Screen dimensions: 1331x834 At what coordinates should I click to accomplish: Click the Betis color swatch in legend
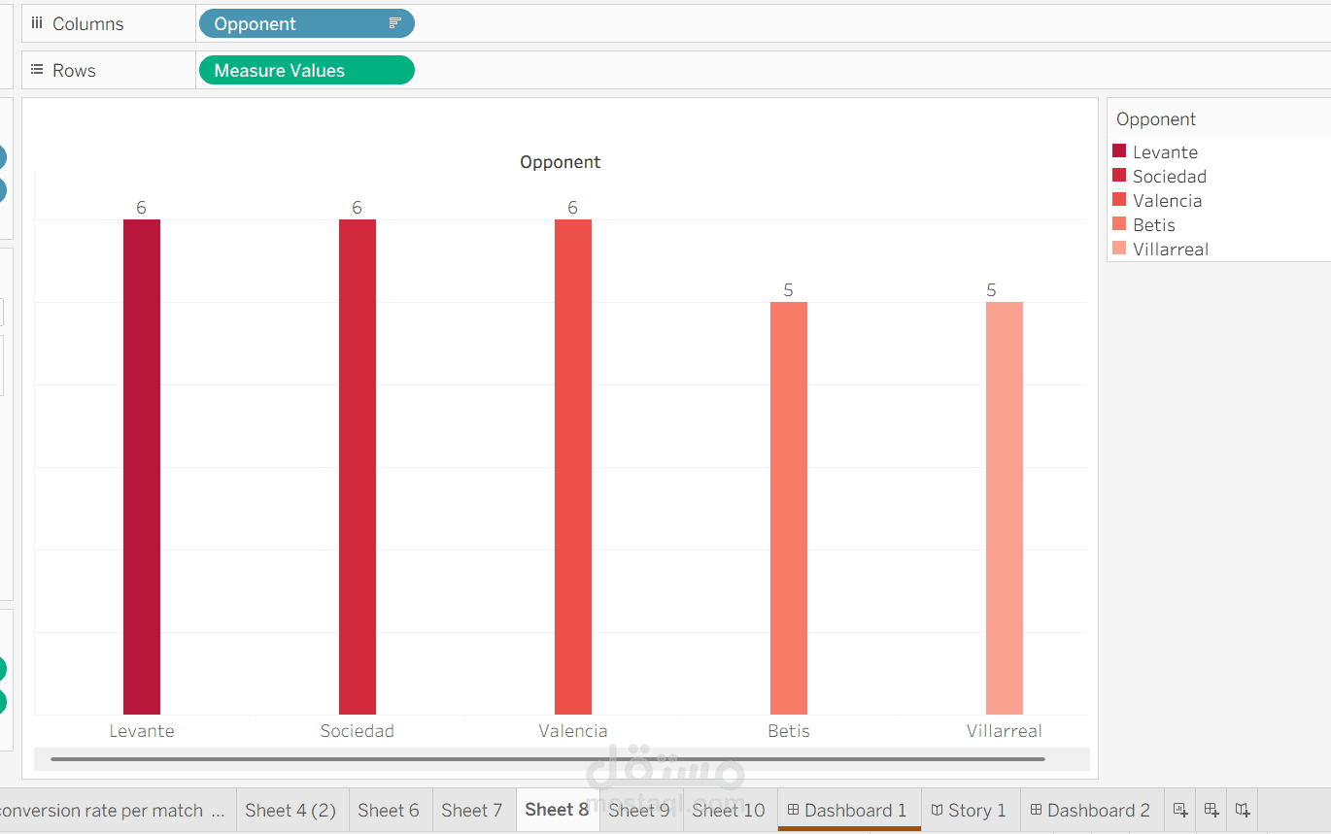pyautogui.click(x=1119, y=224)
